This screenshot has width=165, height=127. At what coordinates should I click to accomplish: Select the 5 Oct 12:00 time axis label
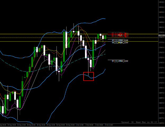coord(109,125)
